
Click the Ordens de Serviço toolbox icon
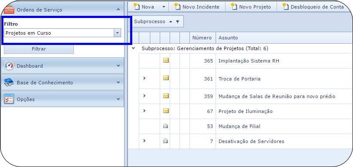[9, 10]
